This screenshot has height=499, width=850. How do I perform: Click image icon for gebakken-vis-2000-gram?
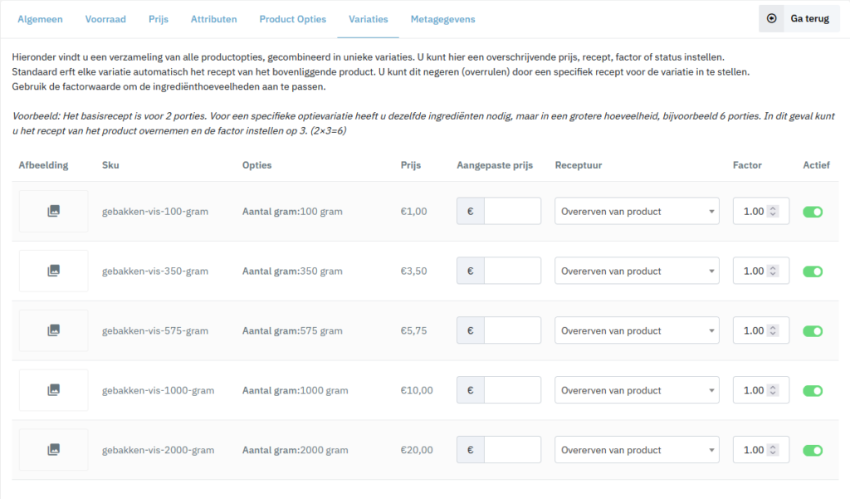pos(53,450)
